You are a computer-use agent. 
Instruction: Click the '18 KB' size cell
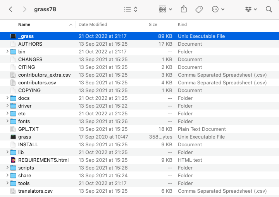(x=165, y=129)
